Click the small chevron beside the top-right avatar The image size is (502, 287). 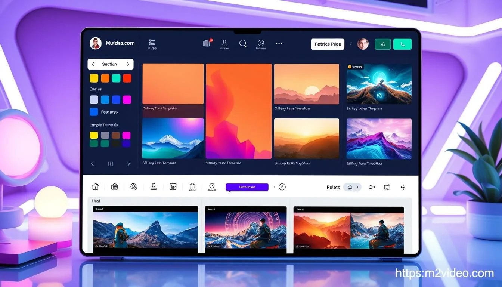coord(350,44)
